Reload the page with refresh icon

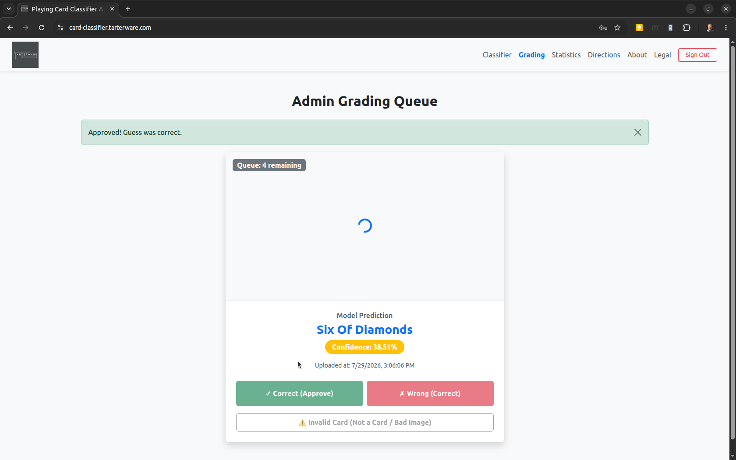point(42,28)
